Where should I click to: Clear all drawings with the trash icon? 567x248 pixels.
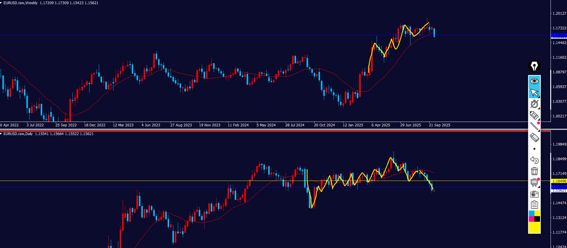click(x=534, y=171)
